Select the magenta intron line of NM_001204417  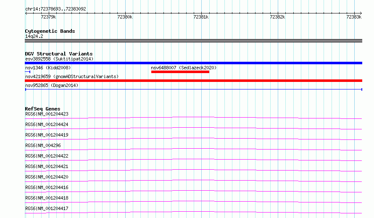tap(193, 212)
